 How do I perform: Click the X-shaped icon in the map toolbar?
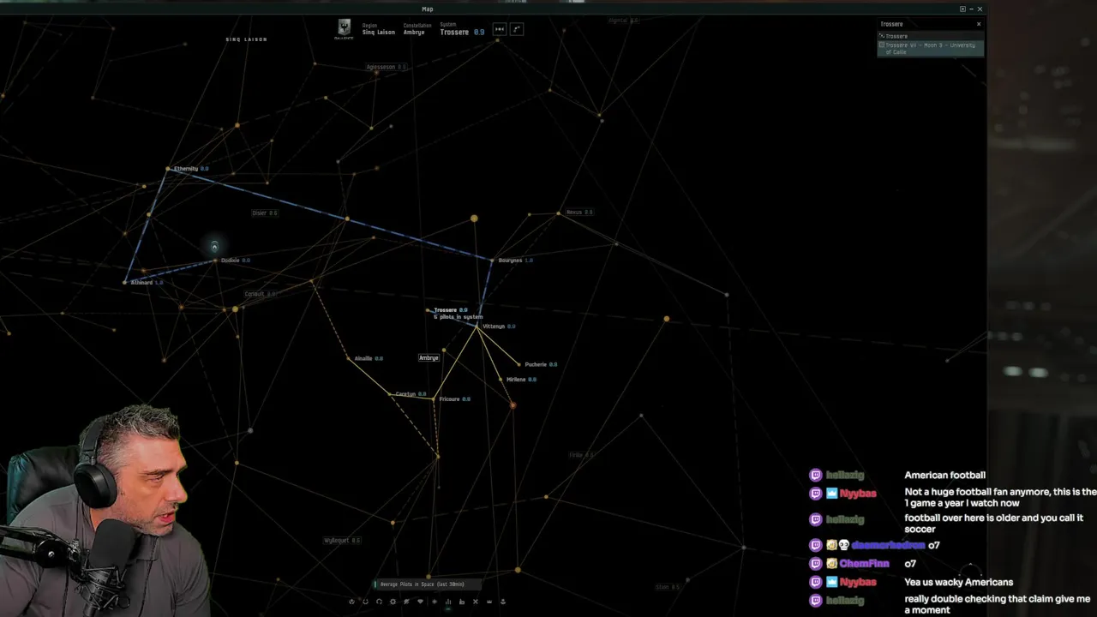tap(476, 602)
